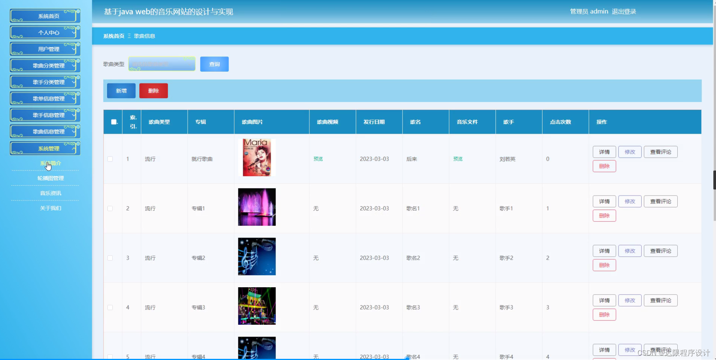Click the 退出登录 logout link

[624, 11]
